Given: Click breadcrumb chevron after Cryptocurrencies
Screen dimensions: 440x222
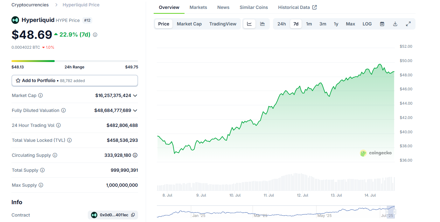Looking at the screenshot, I should (56, 5).
